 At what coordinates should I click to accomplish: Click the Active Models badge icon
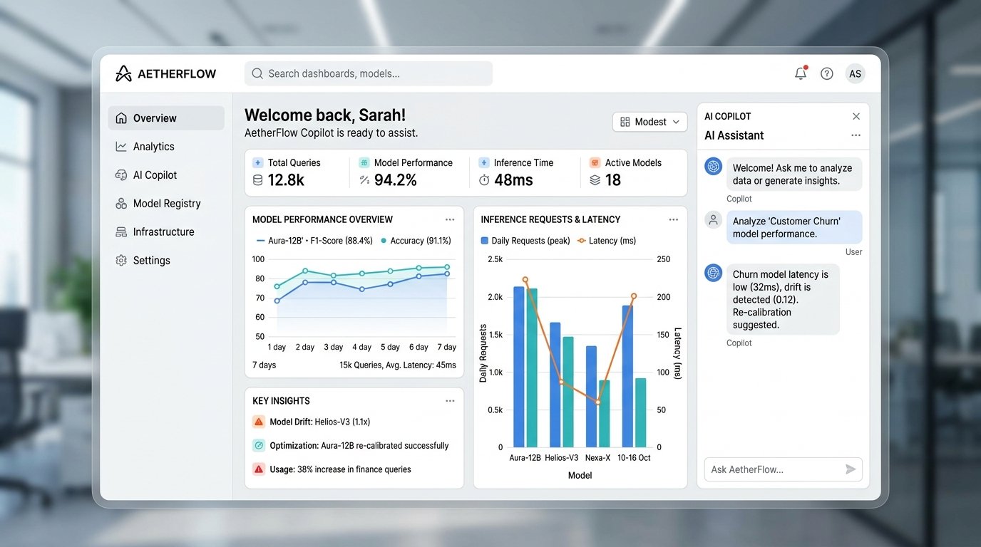tap(595, 162)
